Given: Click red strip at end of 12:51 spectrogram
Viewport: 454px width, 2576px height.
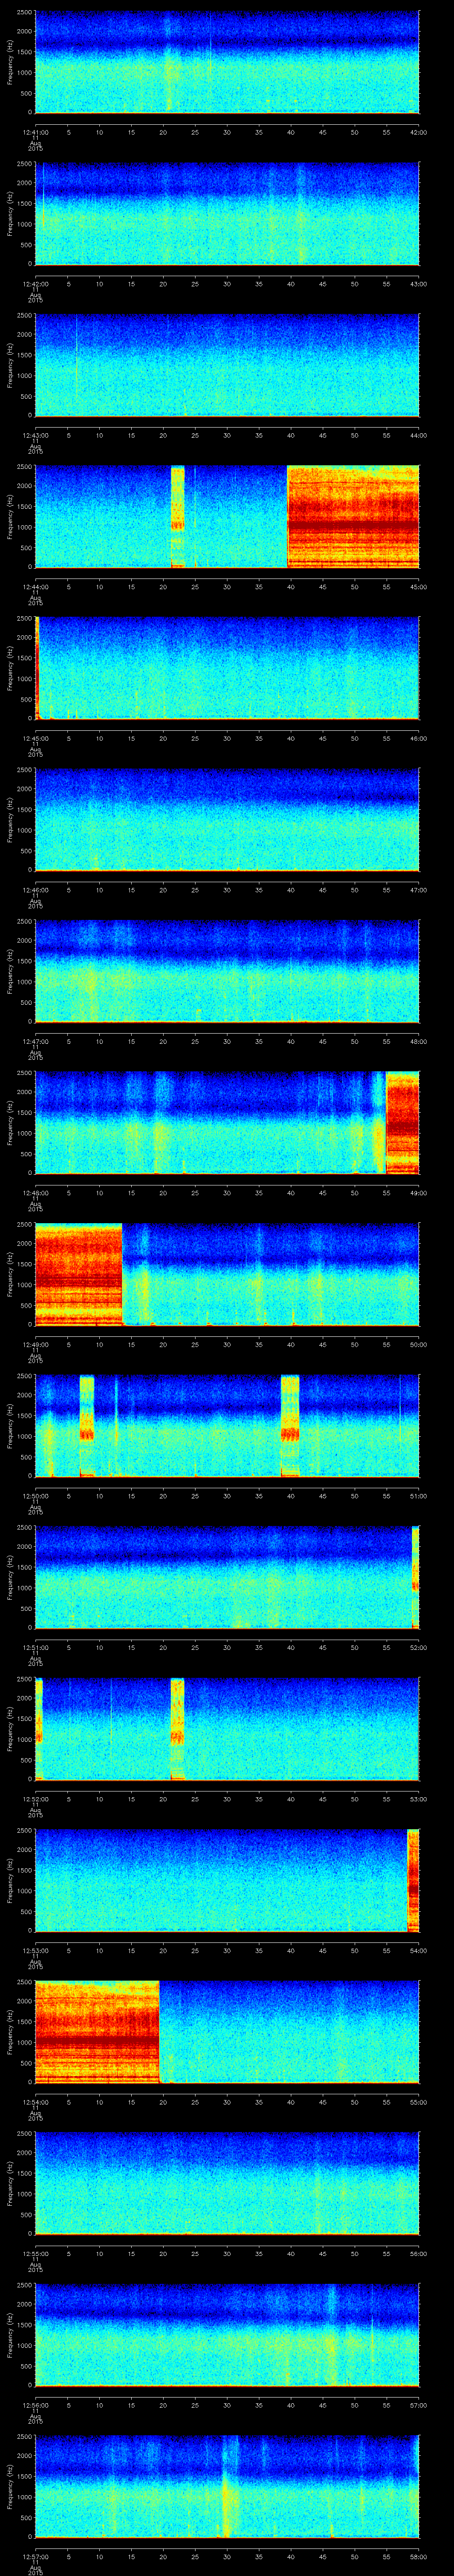Looking at the screenshot, I should tap(415, 1577).
